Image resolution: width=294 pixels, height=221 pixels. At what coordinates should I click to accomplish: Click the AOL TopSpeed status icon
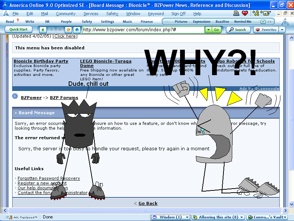click(x=11, y=217)
